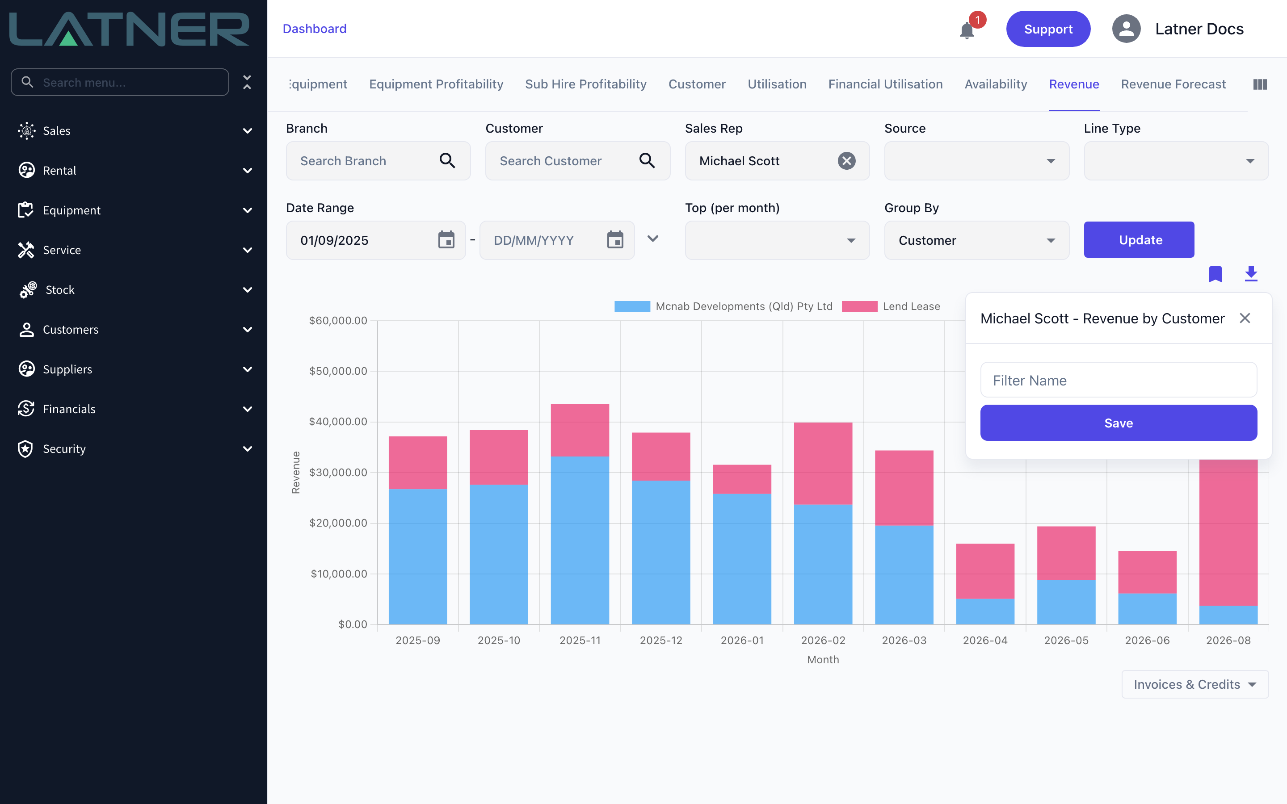Click the user profile avatar icon

(x=1126, y=29)
